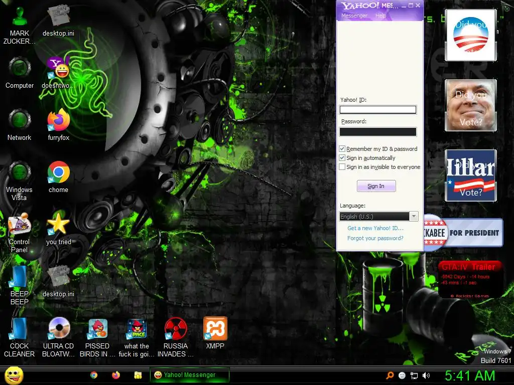Focus the Password input field
Image resolution: width=514 pixels, height=385 pixels.
click(378, 132)
